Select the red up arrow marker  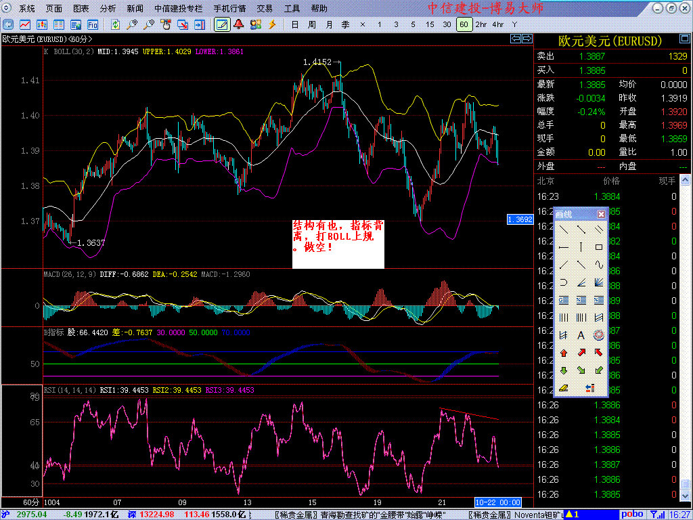(x=564, y=353)
